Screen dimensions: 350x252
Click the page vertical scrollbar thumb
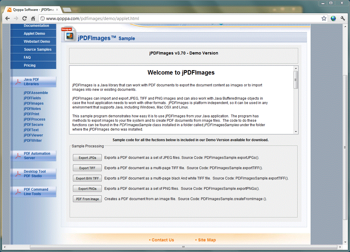coord(345,147)
